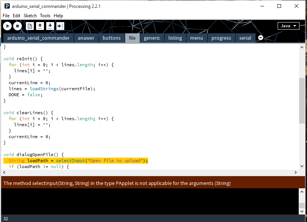Switch to the buttons tab
The height and width of the screenshot is (222, 307).
(x=112, y=38)
